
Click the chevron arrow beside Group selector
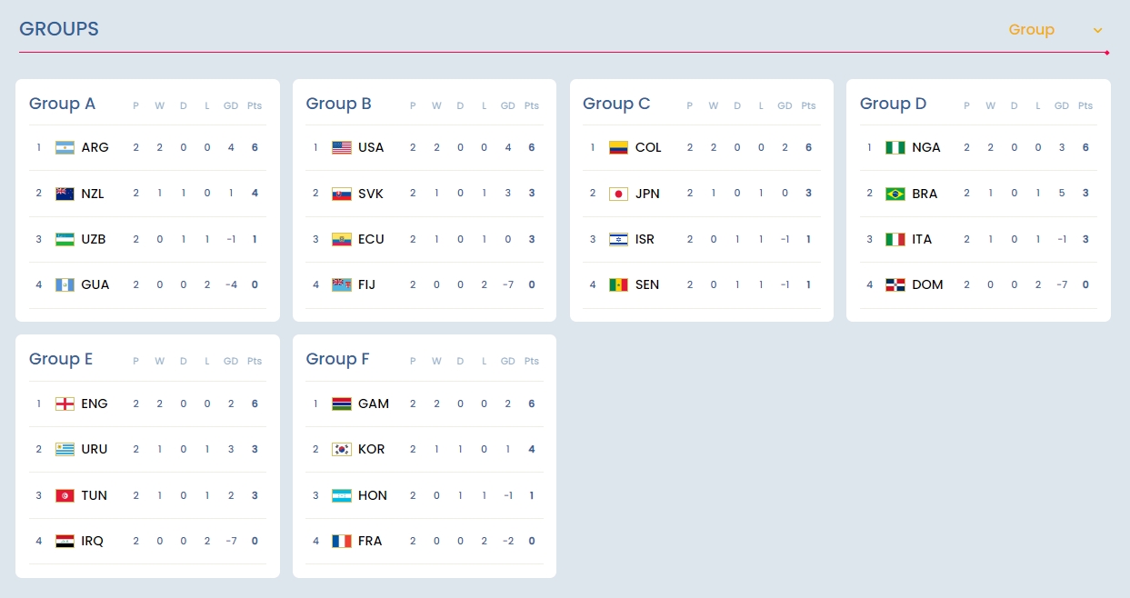pos(1098,30)
